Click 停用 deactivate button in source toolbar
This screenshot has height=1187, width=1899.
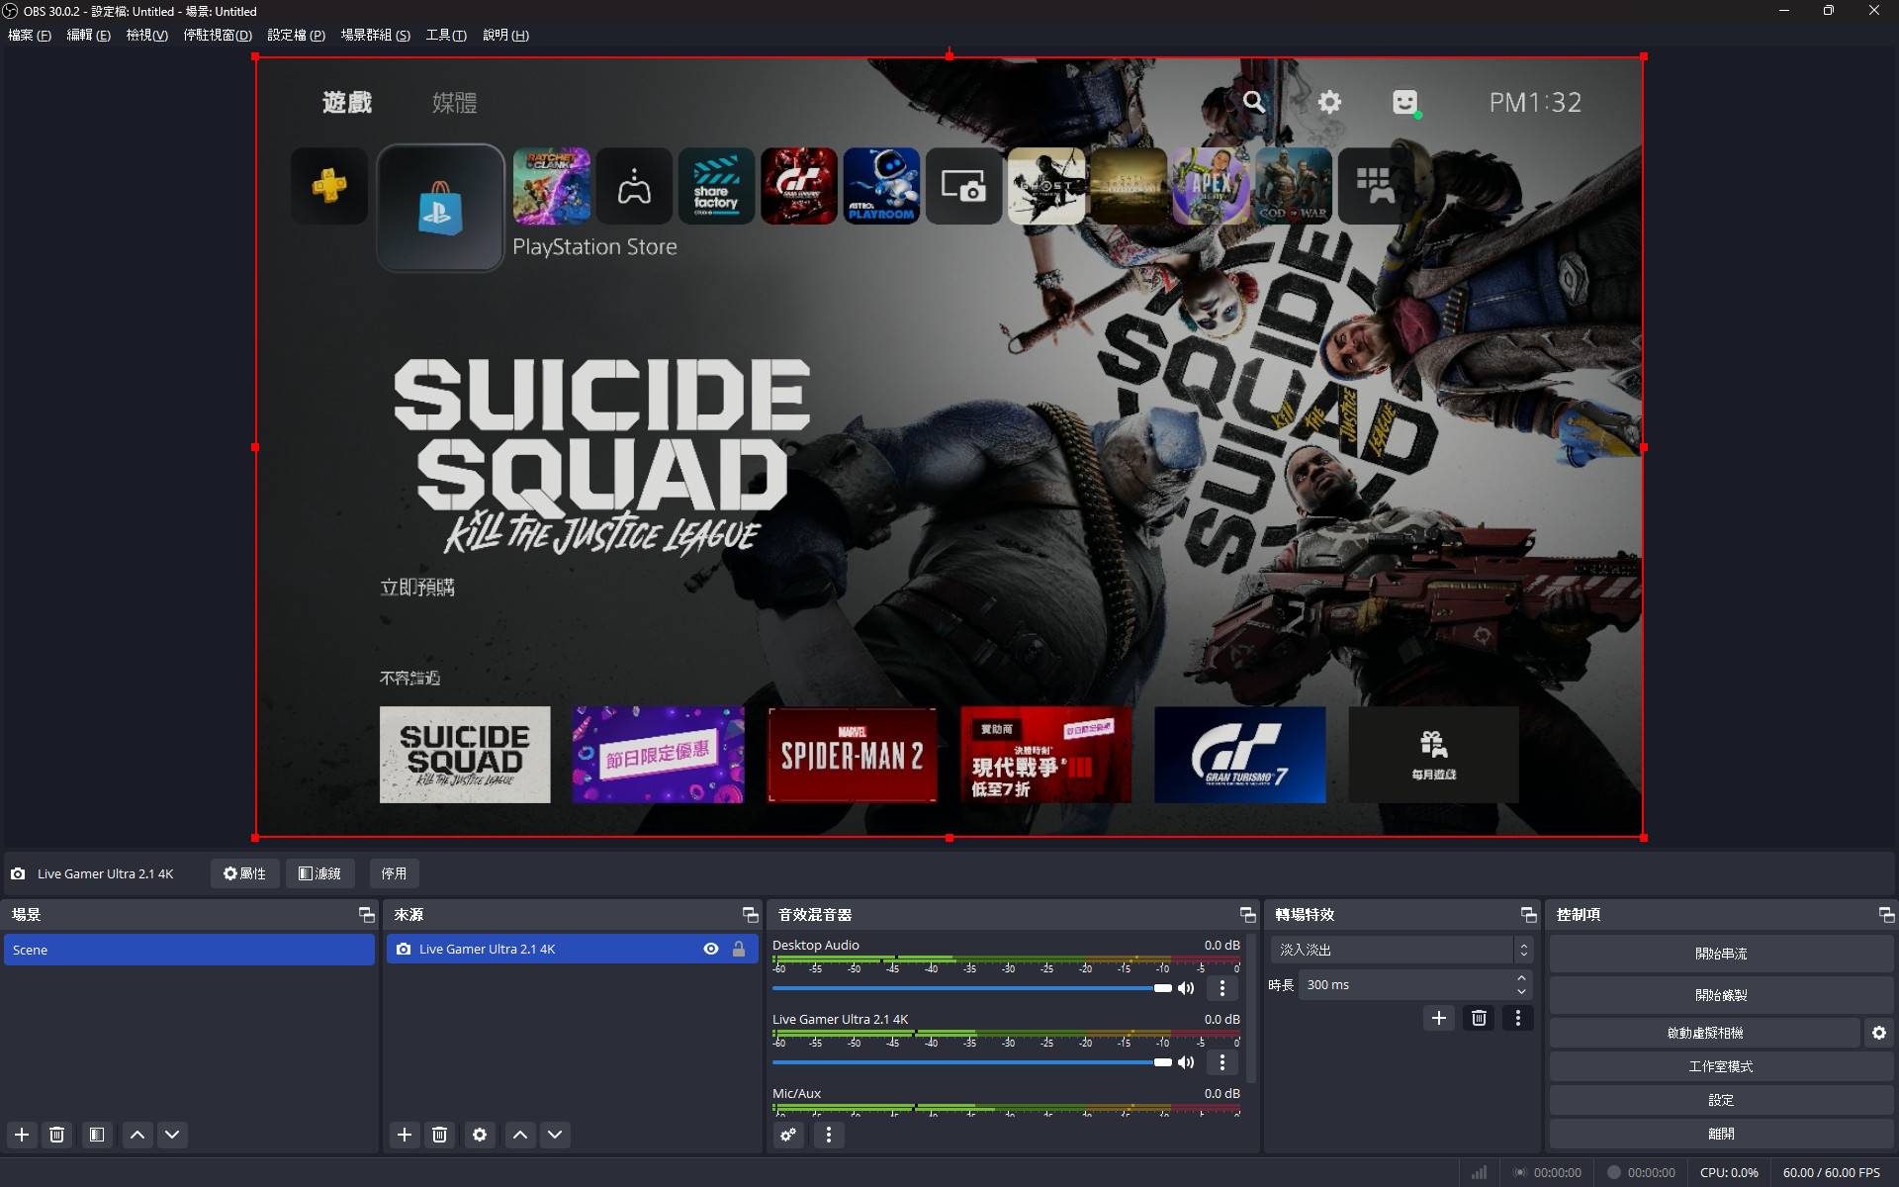click(394, 873)
